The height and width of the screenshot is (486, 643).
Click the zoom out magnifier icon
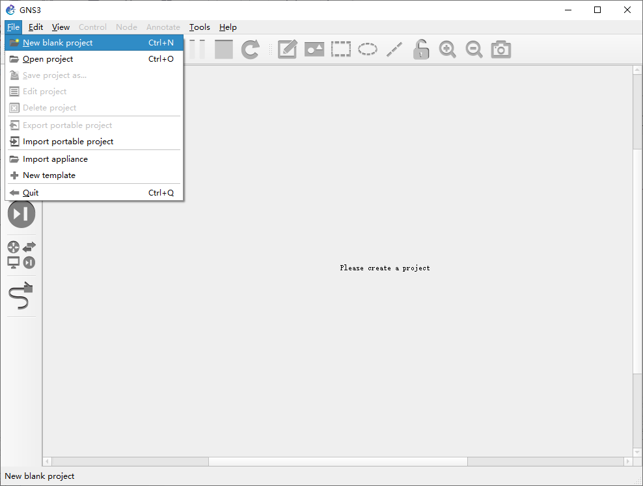coord(474,49)
